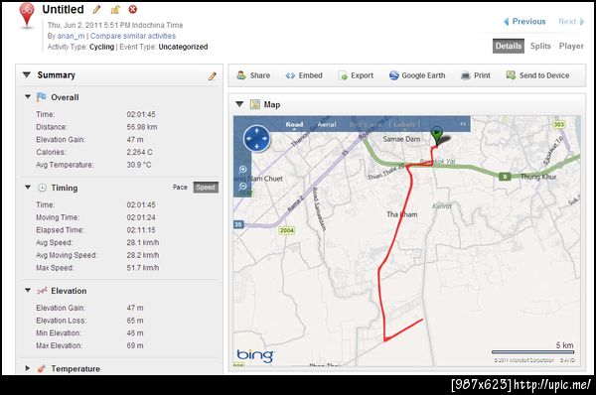Collapse the Timing section
Viewport: 596px width, 395px height.
(x=28, y=188)
